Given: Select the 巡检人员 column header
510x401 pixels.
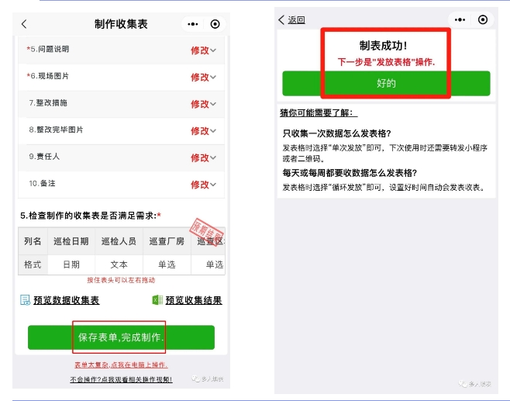Looking at the screenshot, I should point(119,241).
